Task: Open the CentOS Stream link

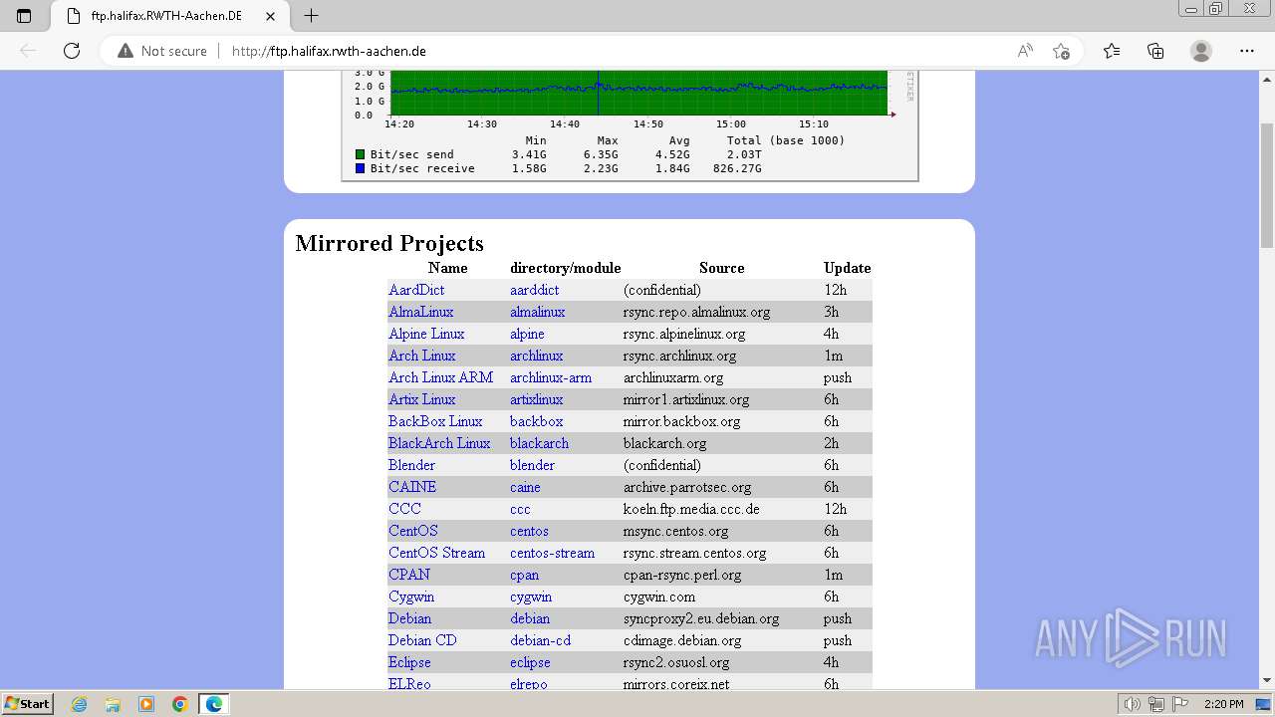Action: 436,553
